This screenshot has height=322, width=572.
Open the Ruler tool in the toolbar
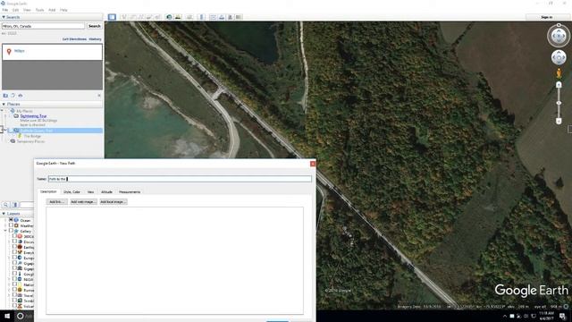pyautogui.click(x=201, y=17)
